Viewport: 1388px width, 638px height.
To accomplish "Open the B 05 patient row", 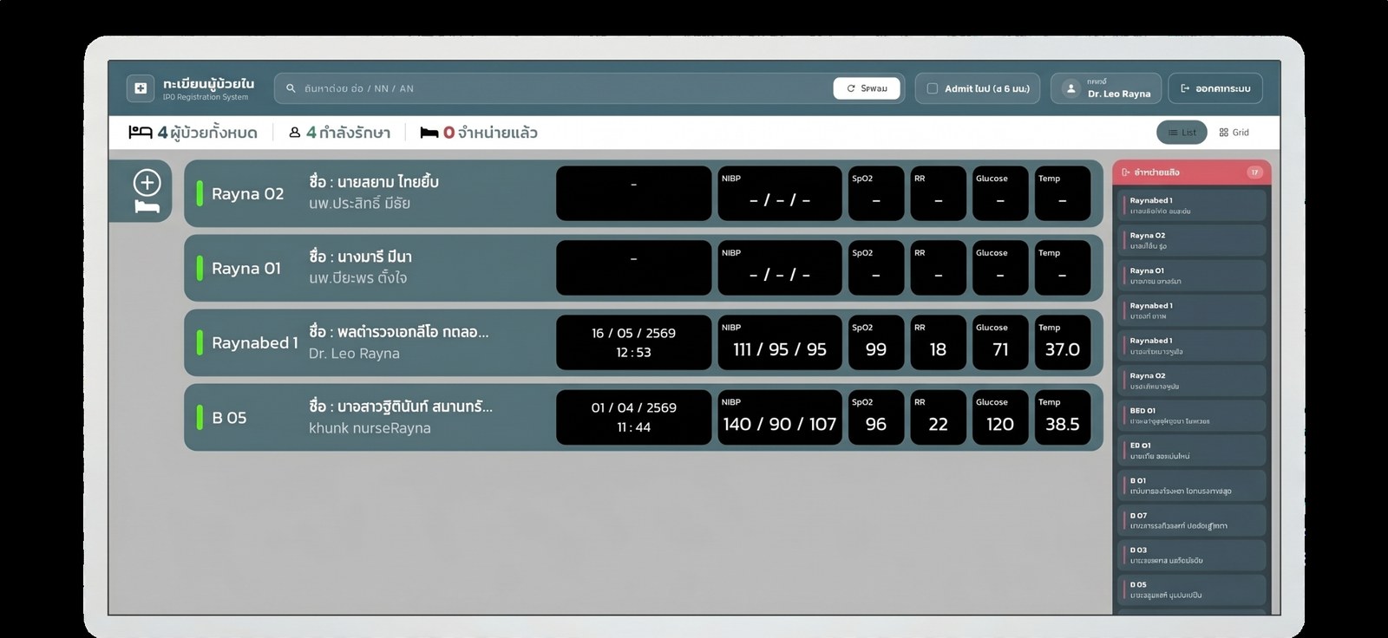I will coord(644,417).
